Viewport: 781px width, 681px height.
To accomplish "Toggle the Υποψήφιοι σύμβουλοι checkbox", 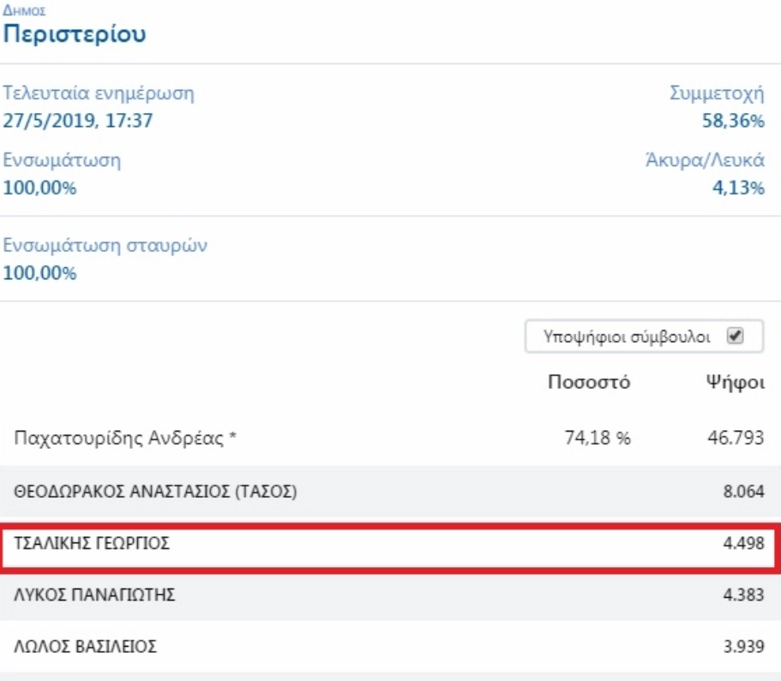I will pyautogui.click(x=734, y=337).
